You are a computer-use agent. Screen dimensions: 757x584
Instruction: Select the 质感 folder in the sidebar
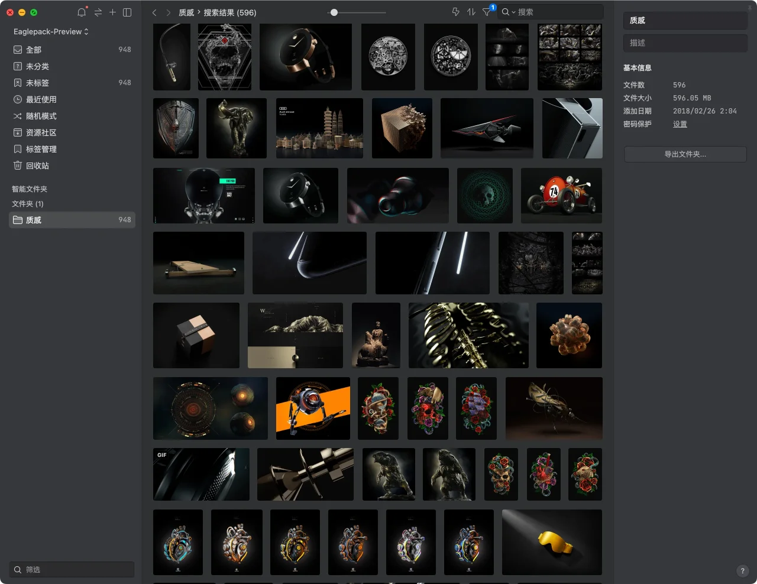72,220
